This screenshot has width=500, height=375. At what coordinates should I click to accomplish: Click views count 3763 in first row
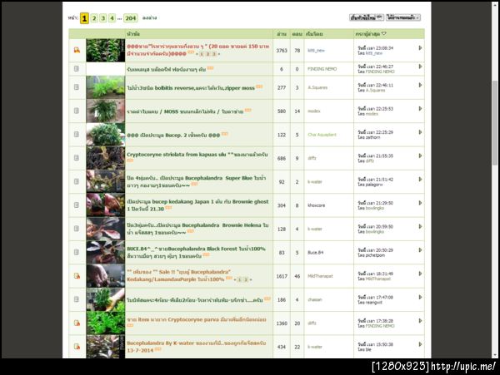point(282,50)
